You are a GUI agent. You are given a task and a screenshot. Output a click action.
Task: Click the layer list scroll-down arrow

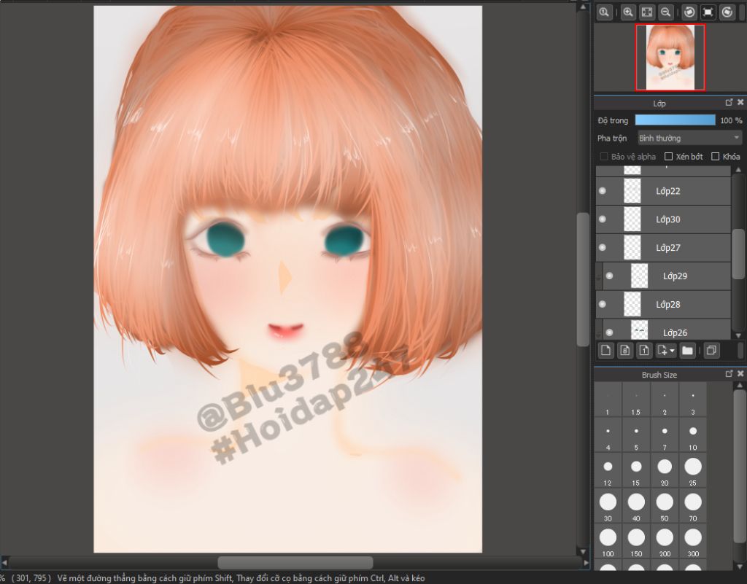738,335
